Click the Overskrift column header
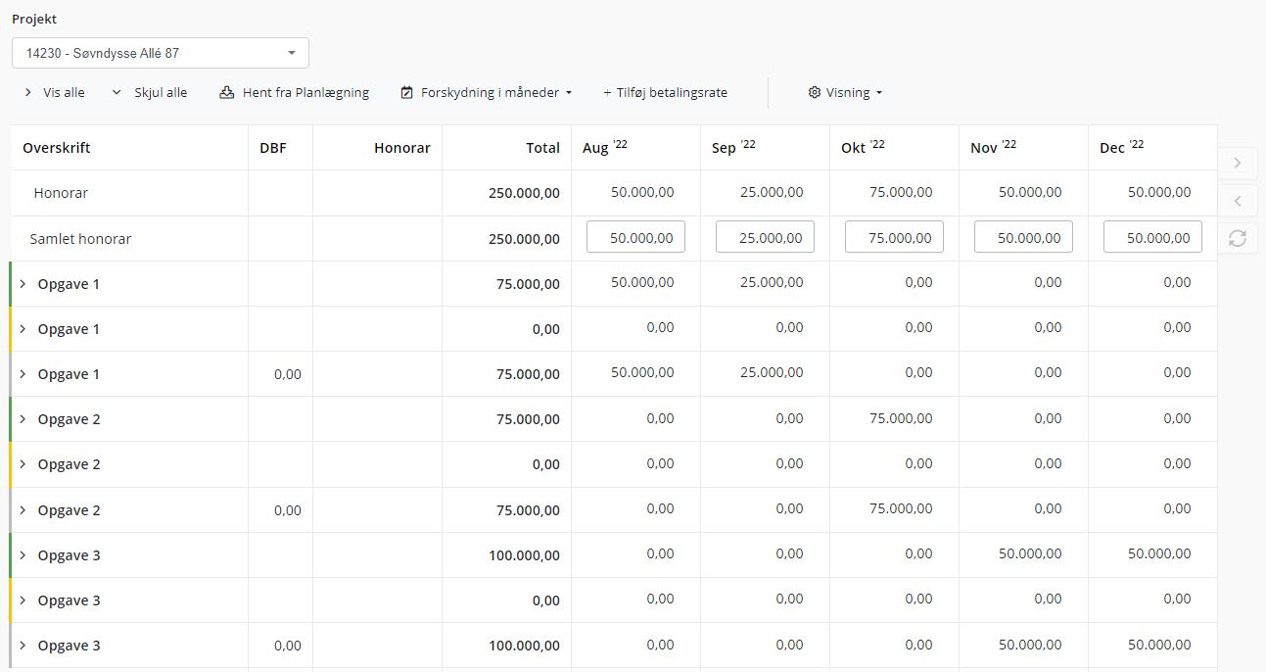This screenshot has height=672, width=1266. (57, 148)
